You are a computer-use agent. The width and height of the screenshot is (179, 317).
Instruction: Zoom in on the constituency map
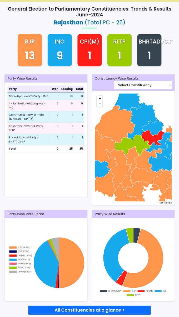pyautogui.click(x=100, y=98)
